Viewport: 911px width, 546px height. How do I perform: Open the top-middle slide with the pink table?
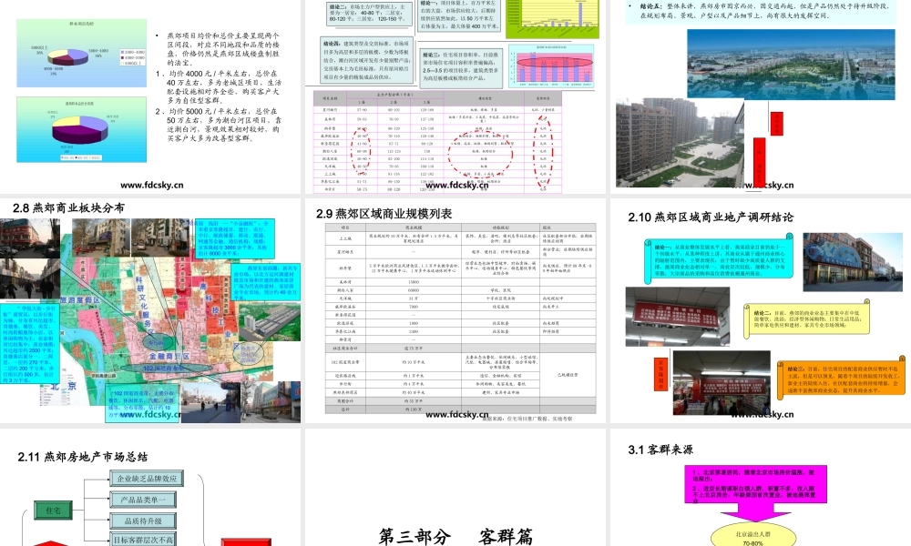[455, 96]
